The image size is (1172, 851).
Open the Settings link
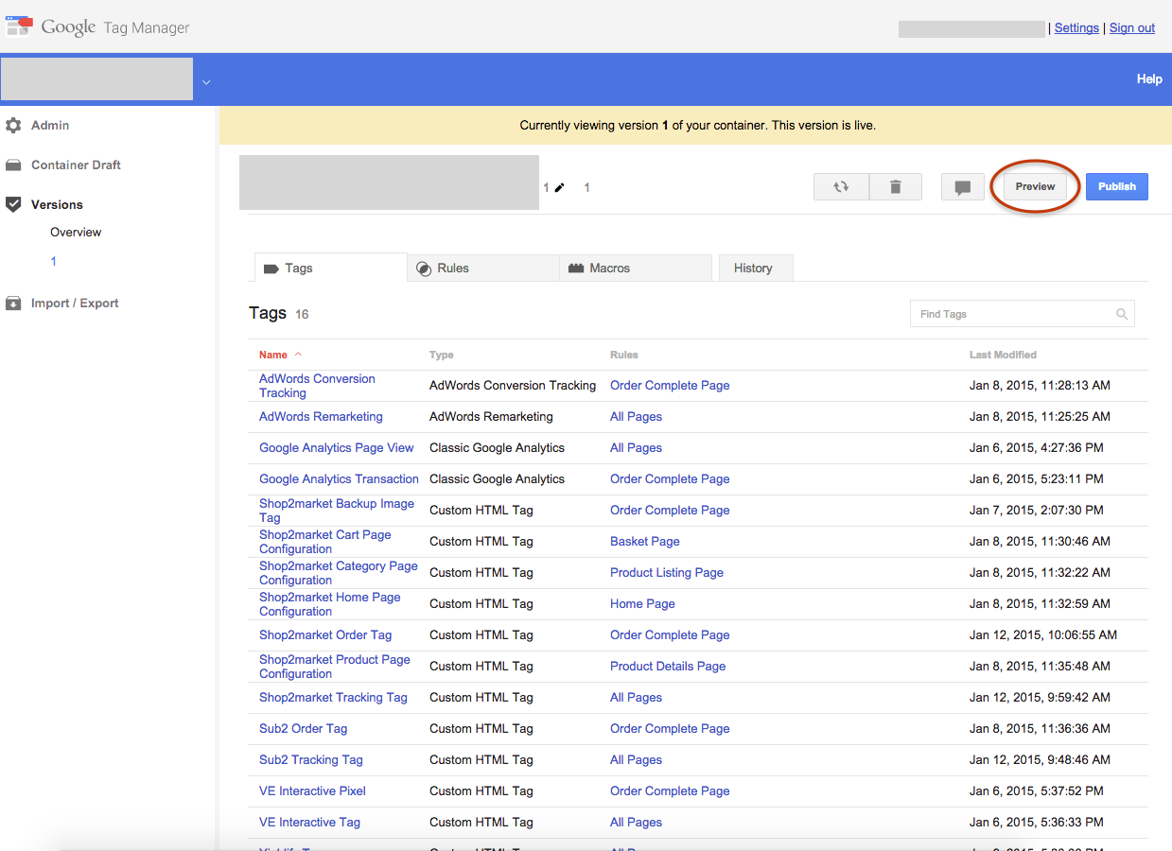click(x=1076, y=27)
